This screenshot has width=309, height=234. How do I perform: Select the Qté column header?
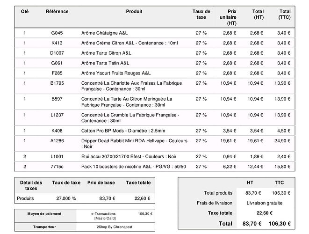tap(24, 11)
